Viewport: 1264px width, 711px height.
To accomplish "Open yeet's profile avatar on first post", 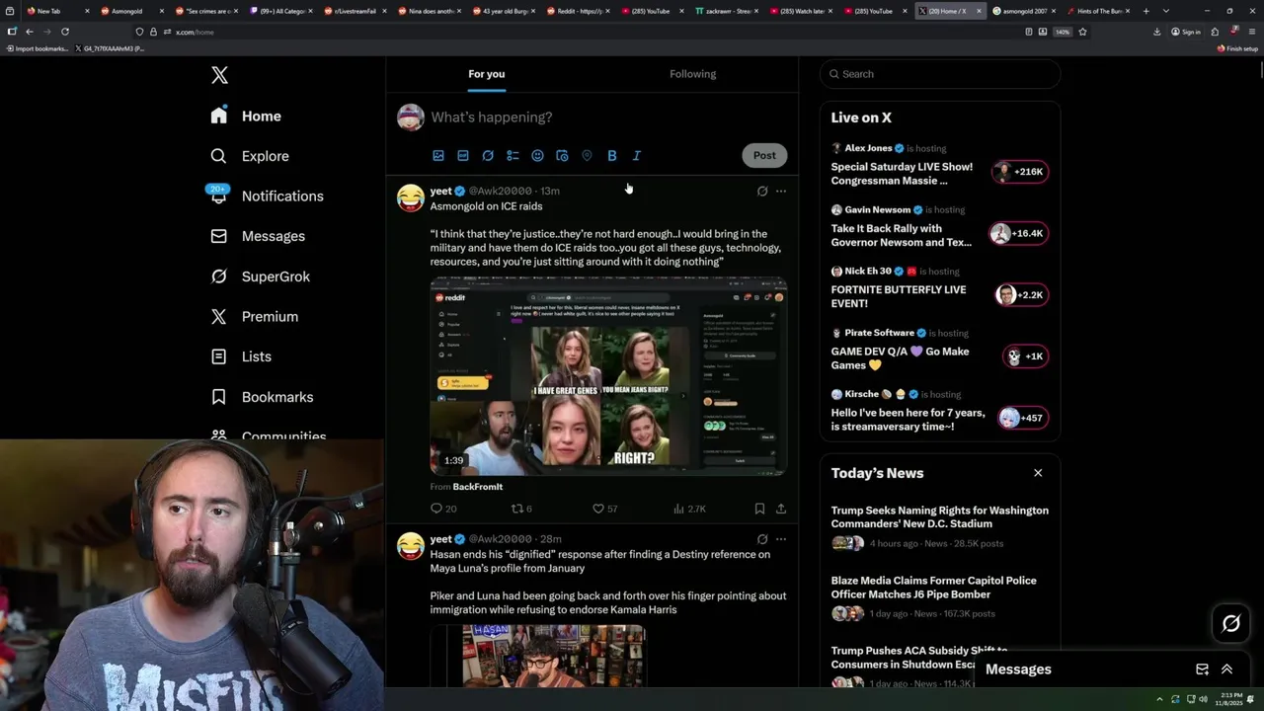I will pos(411,197).
